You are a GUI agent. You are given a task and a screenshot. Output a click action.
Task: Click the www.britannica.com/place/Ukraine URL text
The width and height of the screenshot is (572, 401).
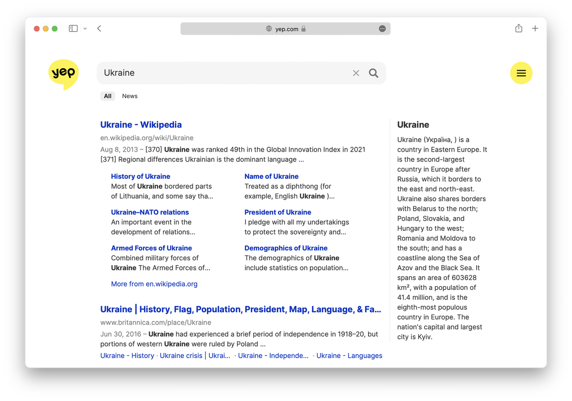(156, 323)
